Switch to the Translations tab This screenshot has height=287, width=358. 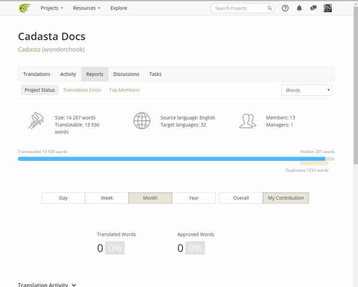click(x=37, y=74)
